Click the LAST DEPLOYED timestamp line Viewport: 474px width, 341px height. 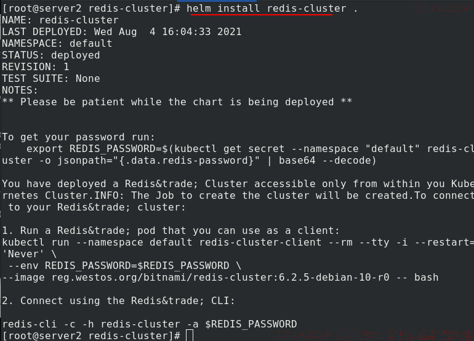122,32
